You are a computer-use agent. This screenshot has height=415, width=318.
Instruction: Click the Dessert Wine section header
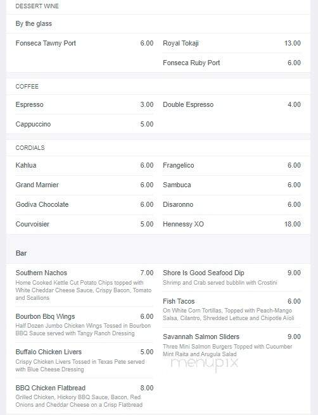coord(37,6)
